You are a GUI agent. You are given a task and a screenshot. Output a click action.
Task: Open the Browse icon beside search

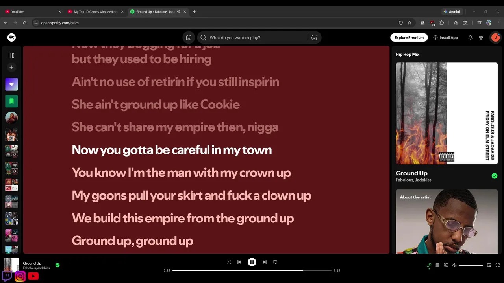click(x=314, y=38)
